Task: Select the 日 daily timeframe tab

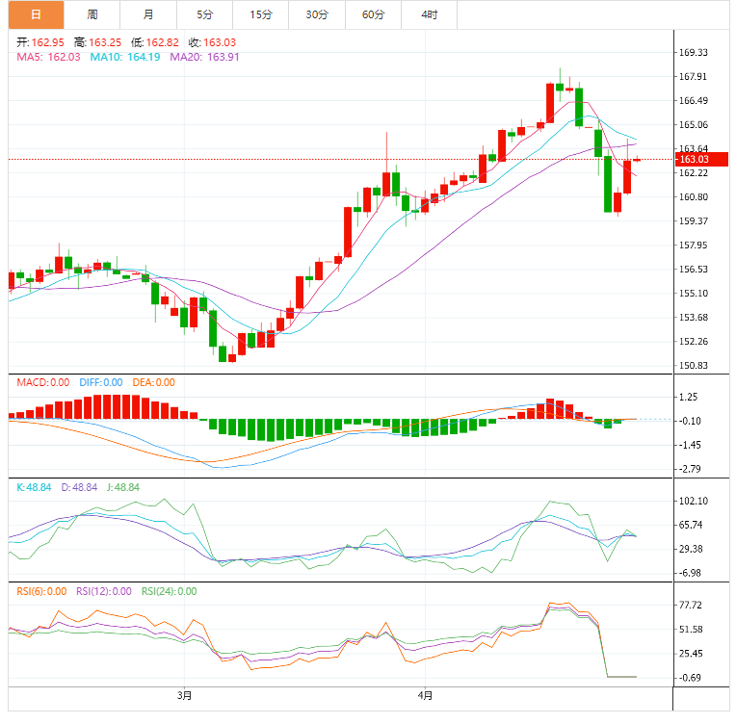Action: 37,14
